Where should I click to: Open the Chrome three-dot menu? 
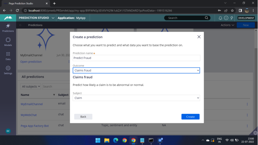coord(253,11)
